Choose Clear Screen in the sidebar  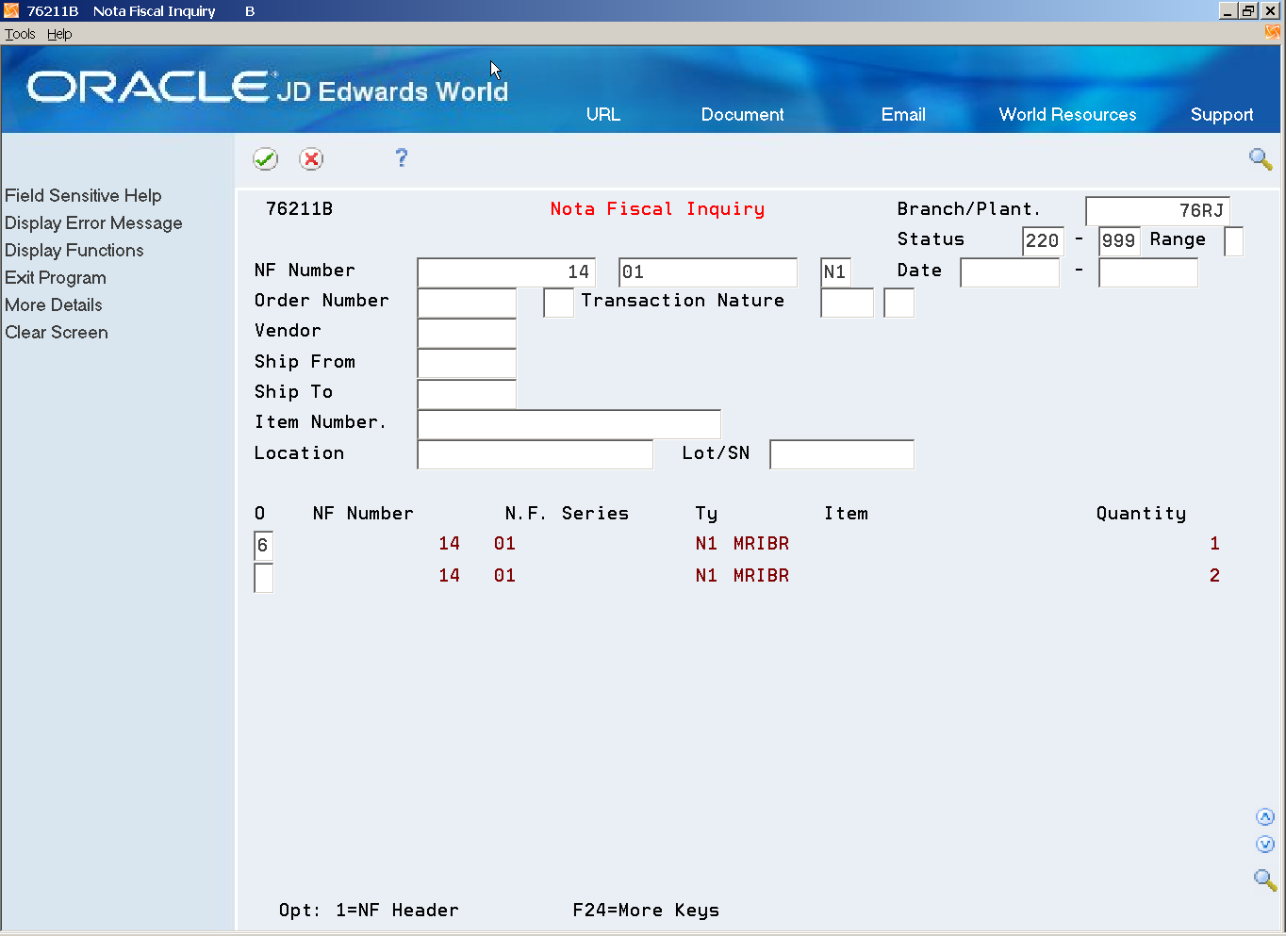(57, 332)
